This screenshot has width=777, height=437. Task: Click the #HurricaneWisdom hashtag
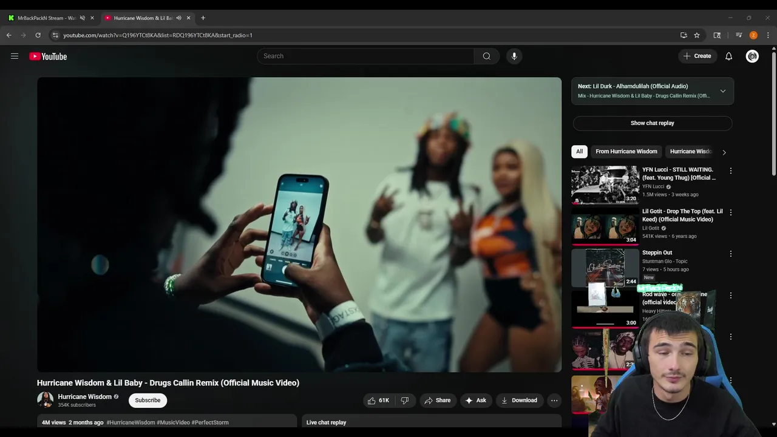pos(131,422)
